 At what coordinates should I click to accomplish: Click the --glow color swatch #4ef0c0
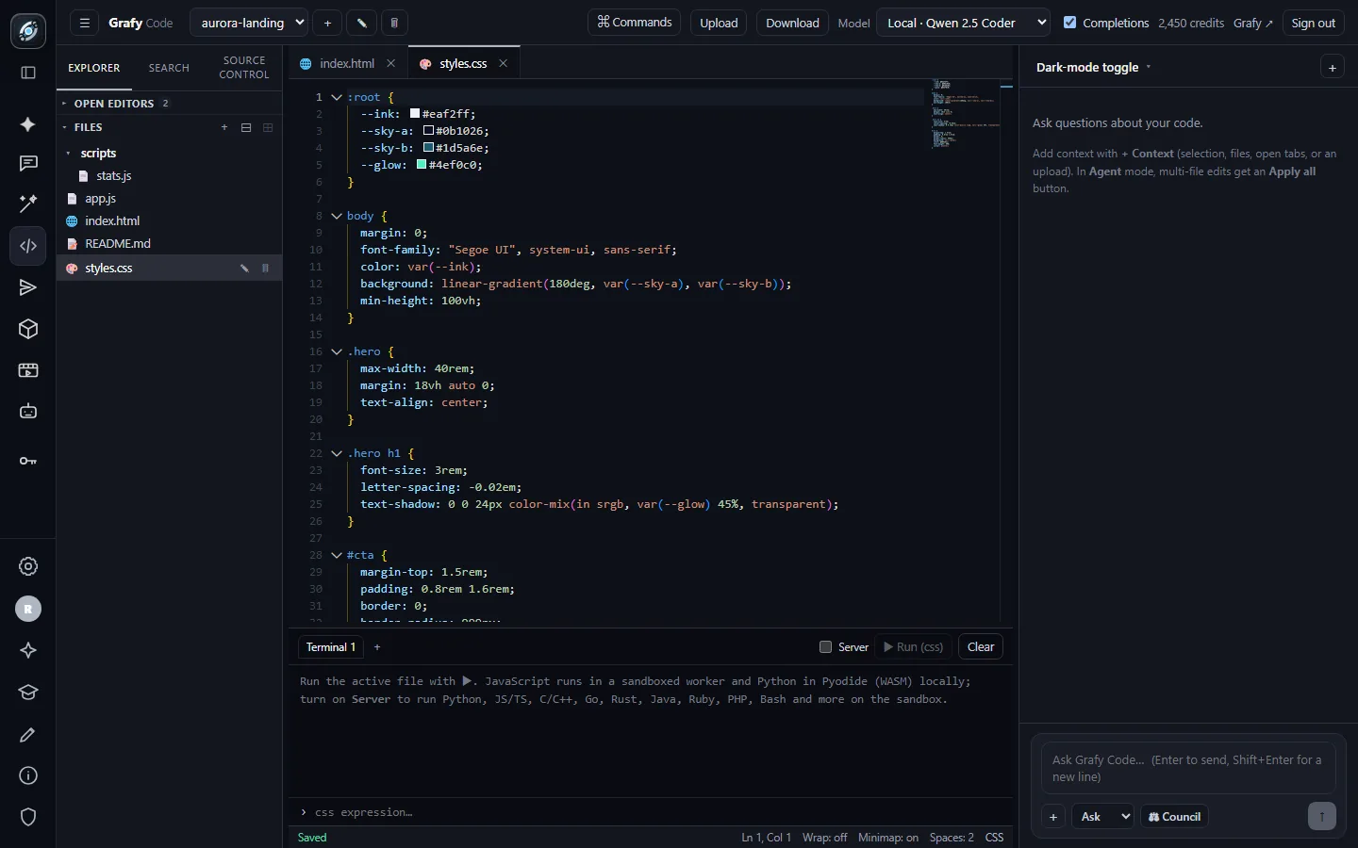tap(422, 165)
